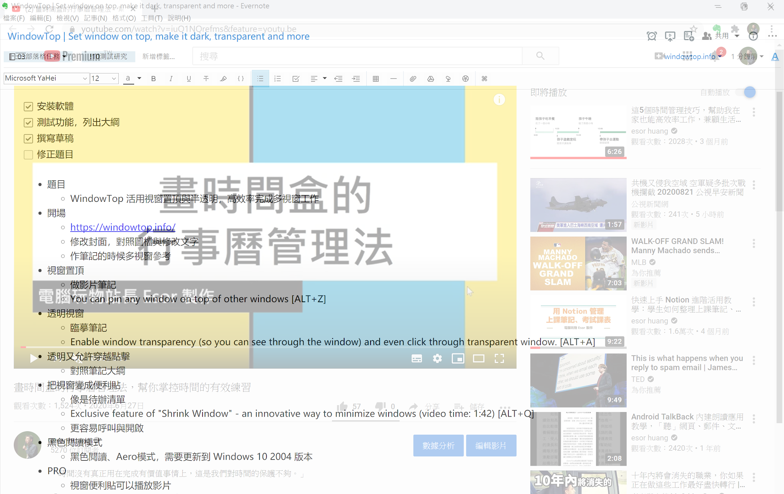Apply strikethrough formatting
The height and width of the screenshot is (494, 784).
point(206,79)
